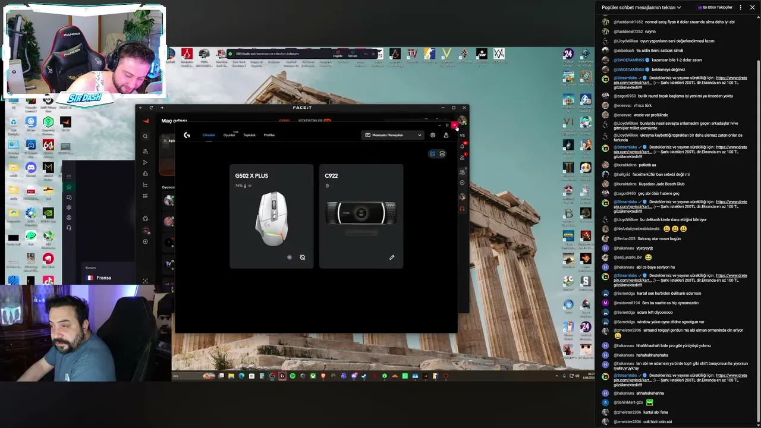
Task: Launch Brave browser from the taskbar
Action: [323, 376]
